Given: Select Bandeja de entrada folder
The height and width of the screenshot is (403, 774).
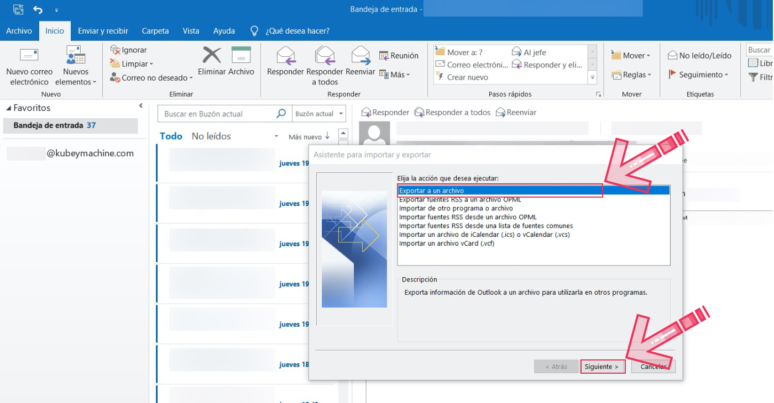Looking at the screenshot, I should click(x=70, y=125).
